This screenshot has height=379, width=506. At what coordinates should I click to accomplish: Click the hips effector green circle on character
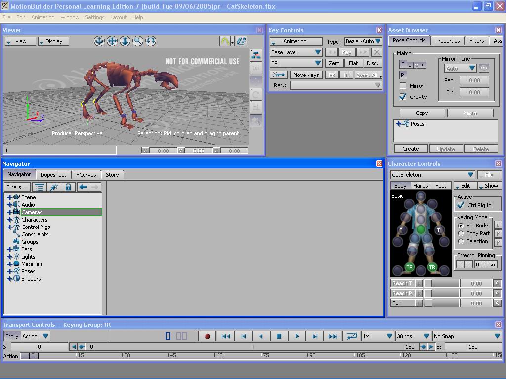click(421, 229)
